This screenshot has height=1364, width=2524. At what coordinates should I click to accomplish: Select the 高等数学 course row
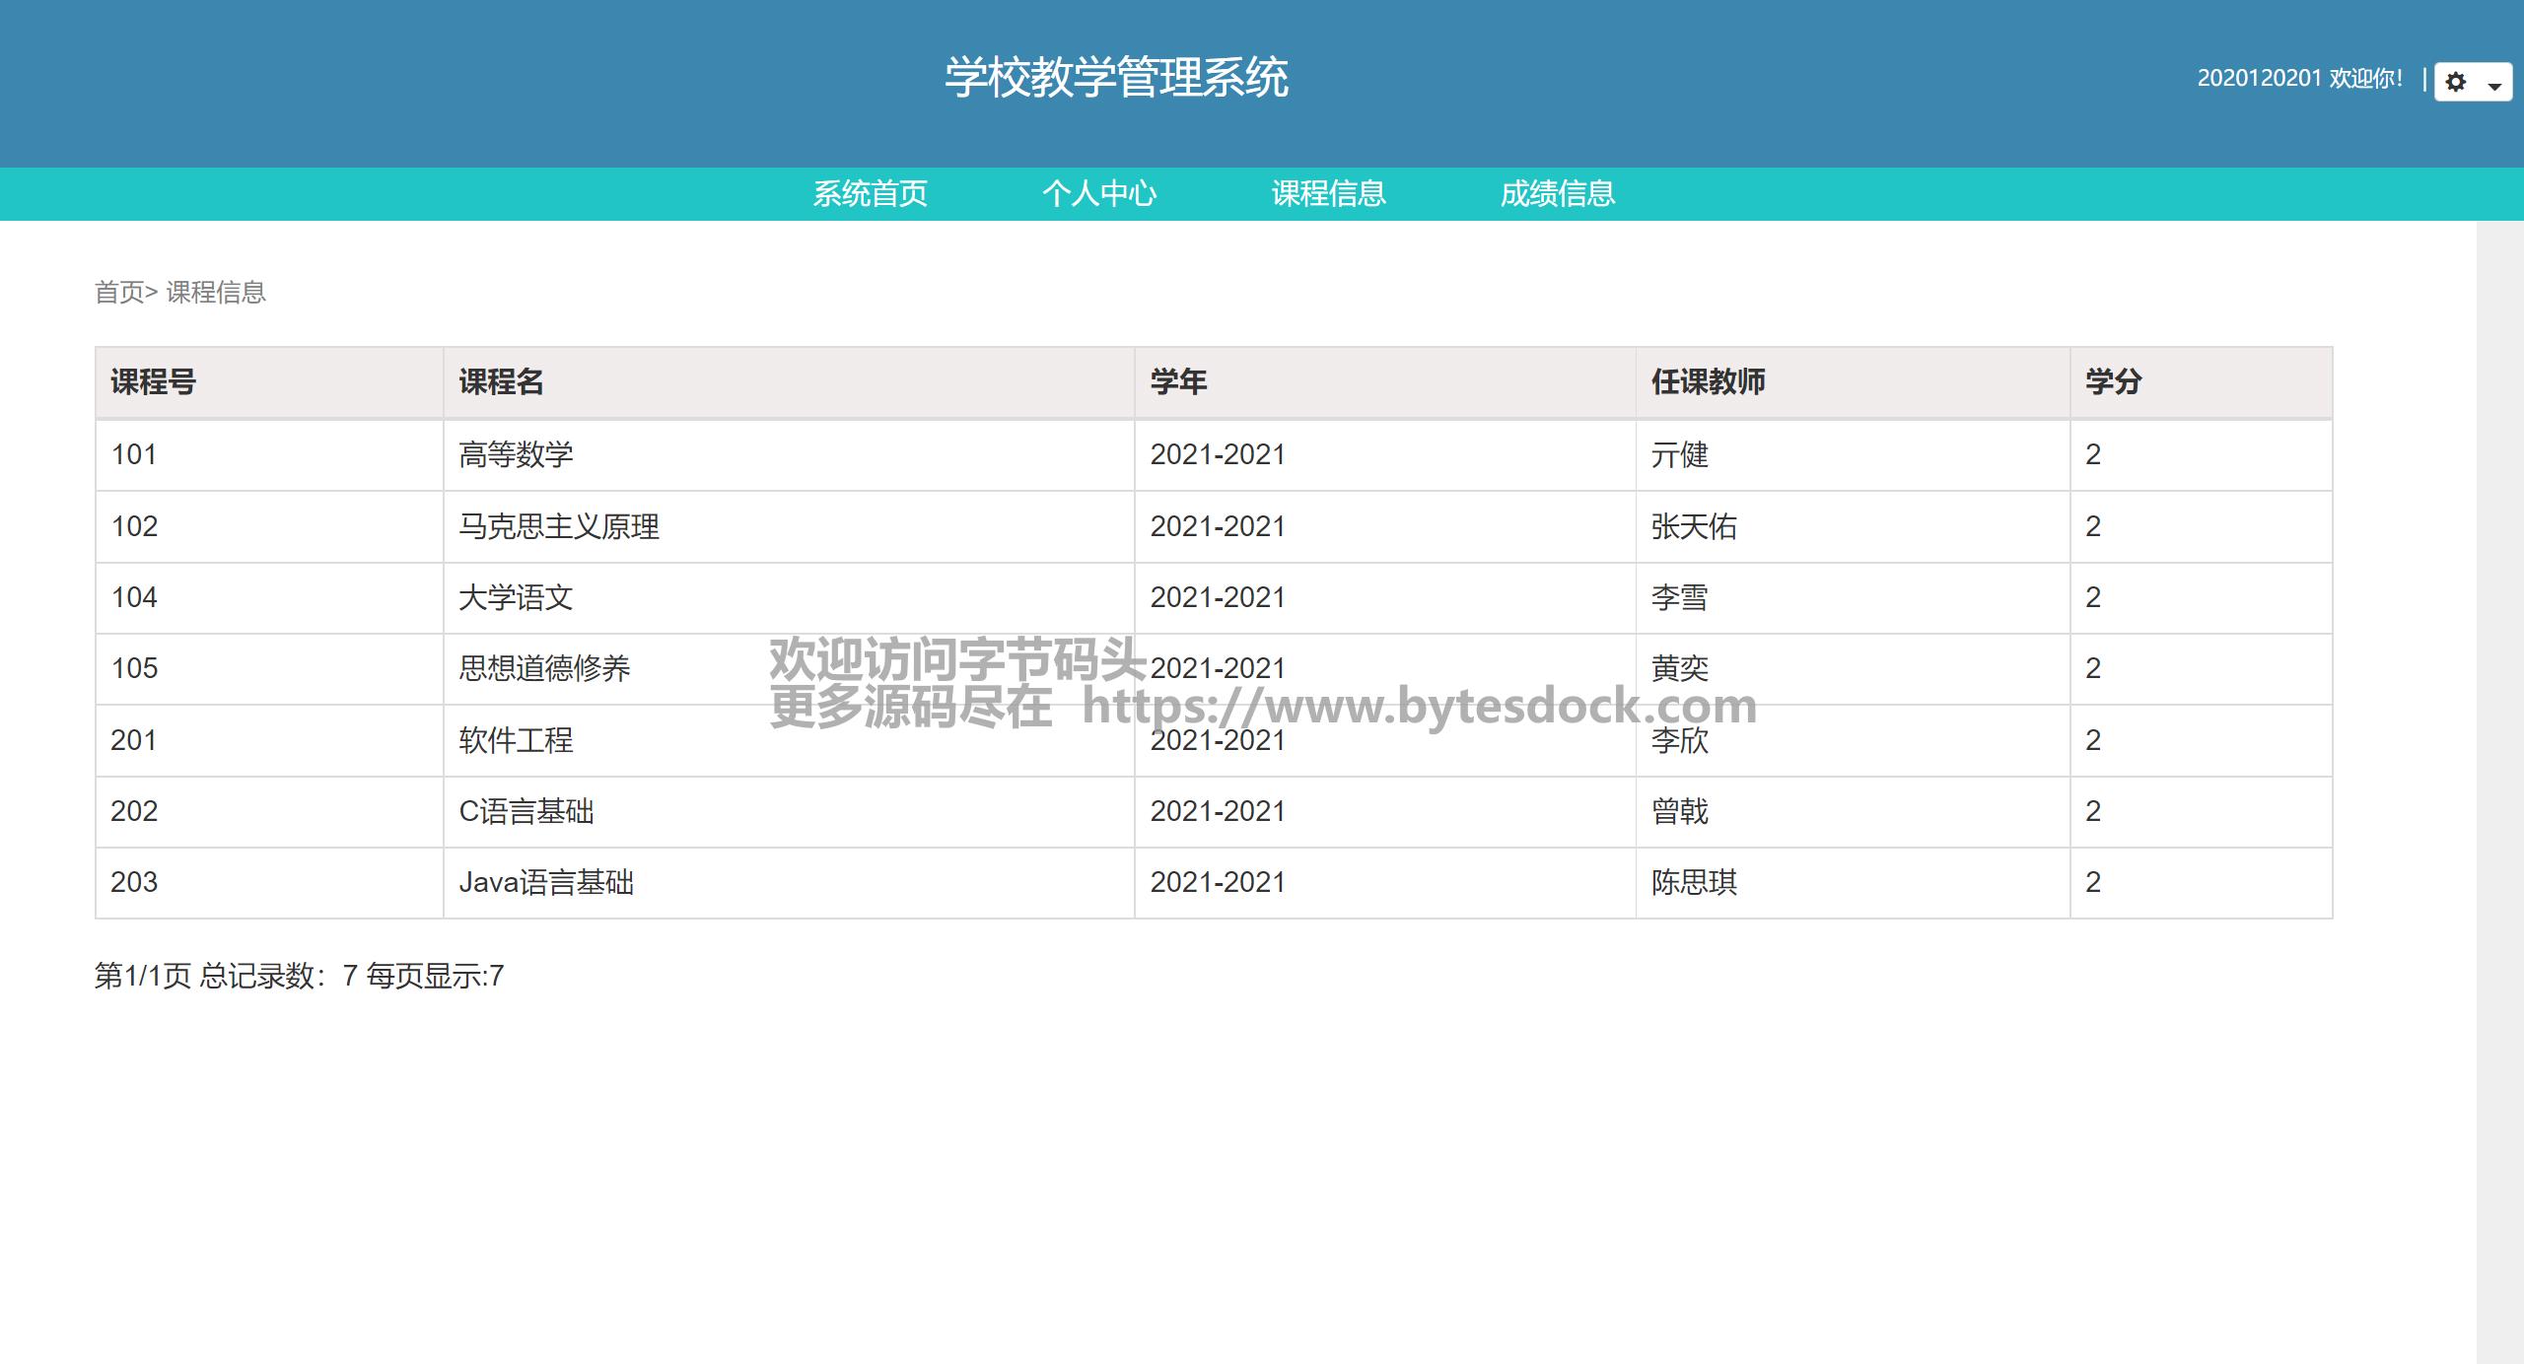click(516, 455)
